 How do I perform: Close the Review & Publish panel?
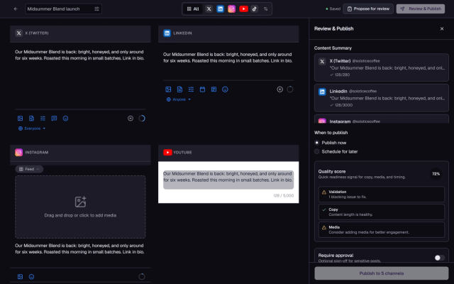pyautogui.click(x=442, y=28)
